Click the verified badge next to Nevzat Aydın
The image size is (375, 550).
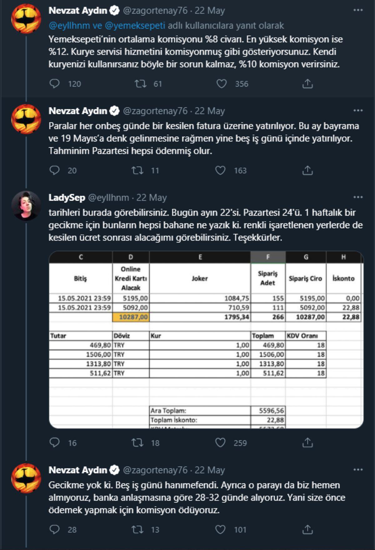114,10
